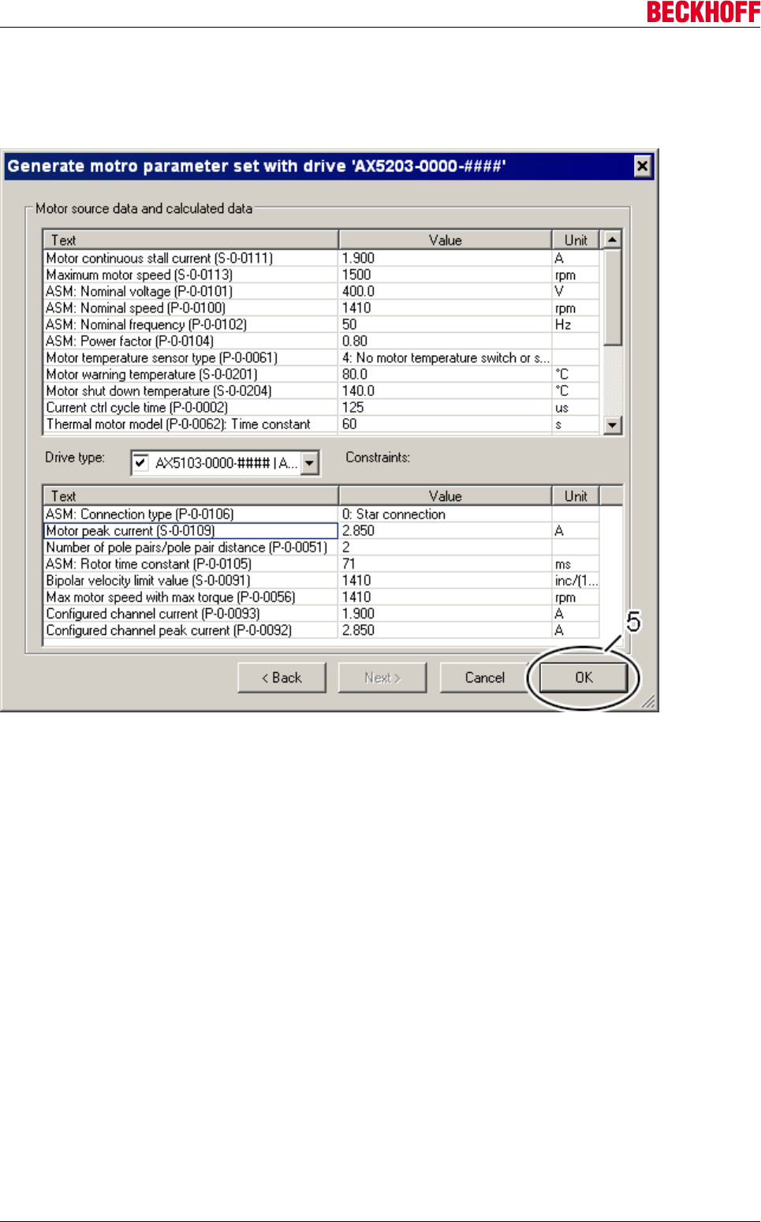761x1222 pixels.
Task: Select Configured channel peak current (P-0-0092) row
Action: (x=322, y=630)
